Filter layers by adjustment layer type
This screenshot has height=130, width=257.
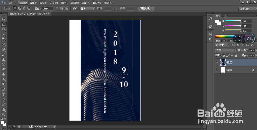coord(238,45)
